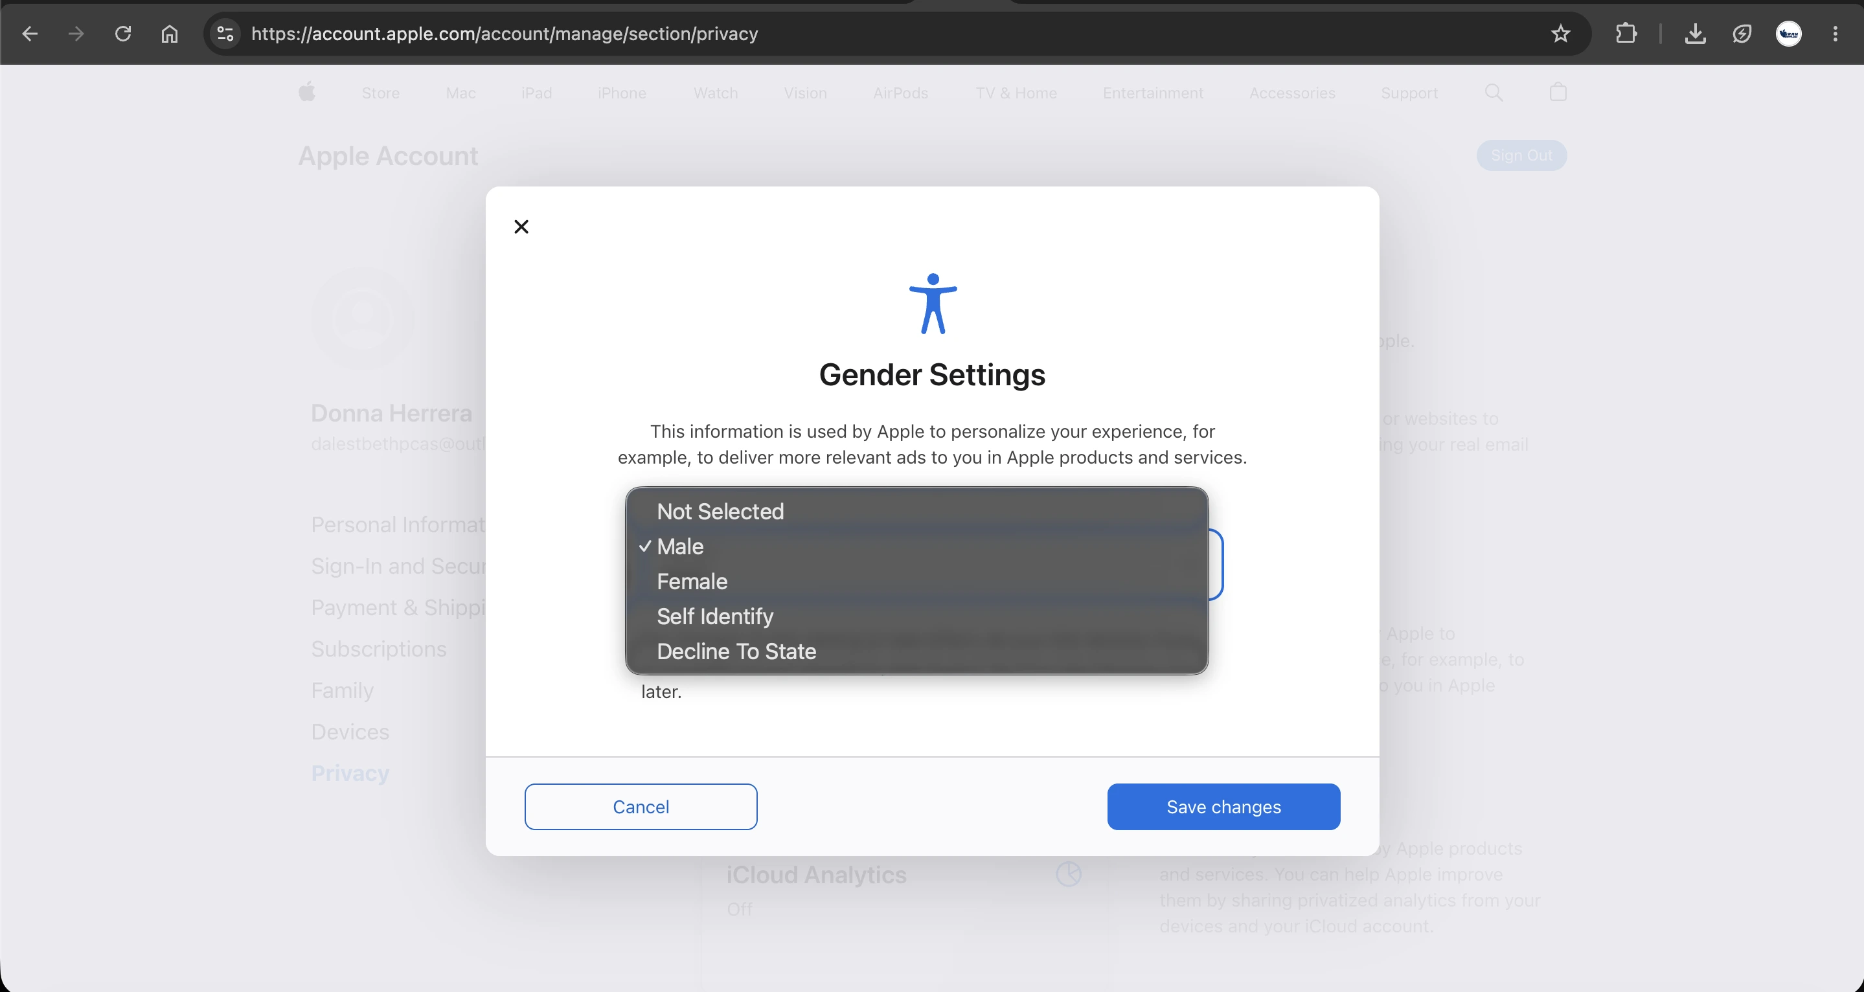Viewport: 1864px width, 992px height.
Task: Choose Not Selected in gender list
Action: (x=916, y=512)
